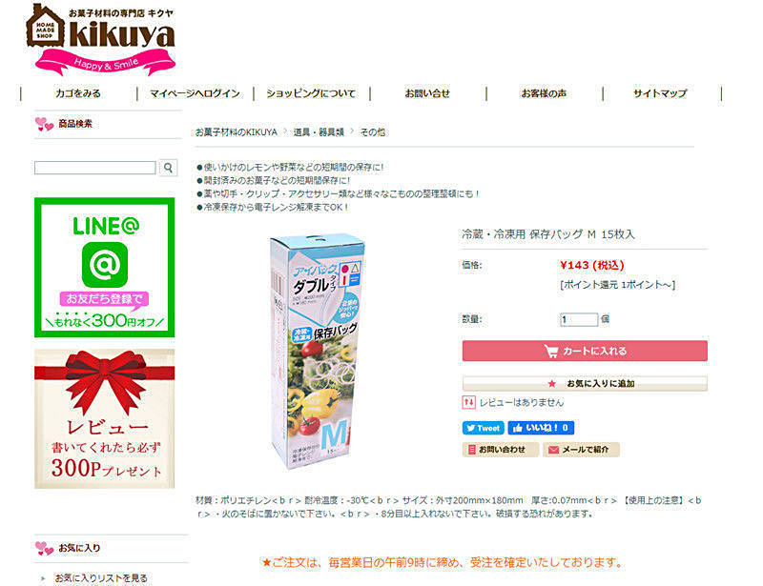Click the メールで紹介 mail button
The height and width of the screenshot is (586, 763).
[x=581, y=450]
